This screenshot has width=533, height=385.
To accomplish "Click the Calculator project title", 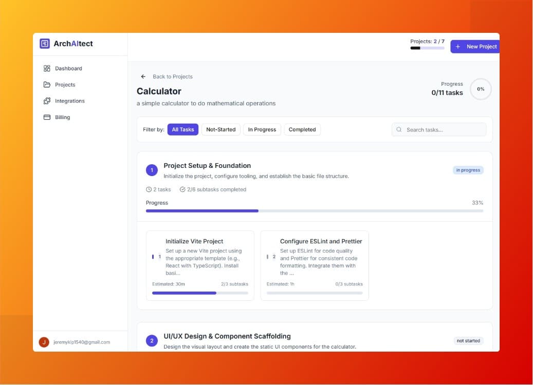I will point(159,91).
